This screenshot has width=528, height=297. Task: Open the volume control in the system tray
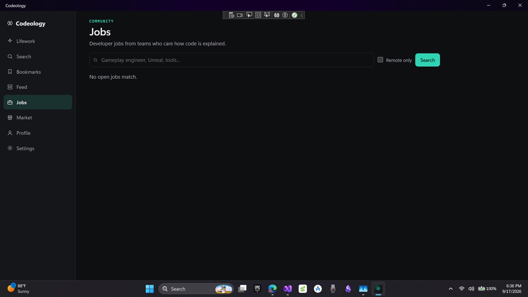[x=471, y=289]
